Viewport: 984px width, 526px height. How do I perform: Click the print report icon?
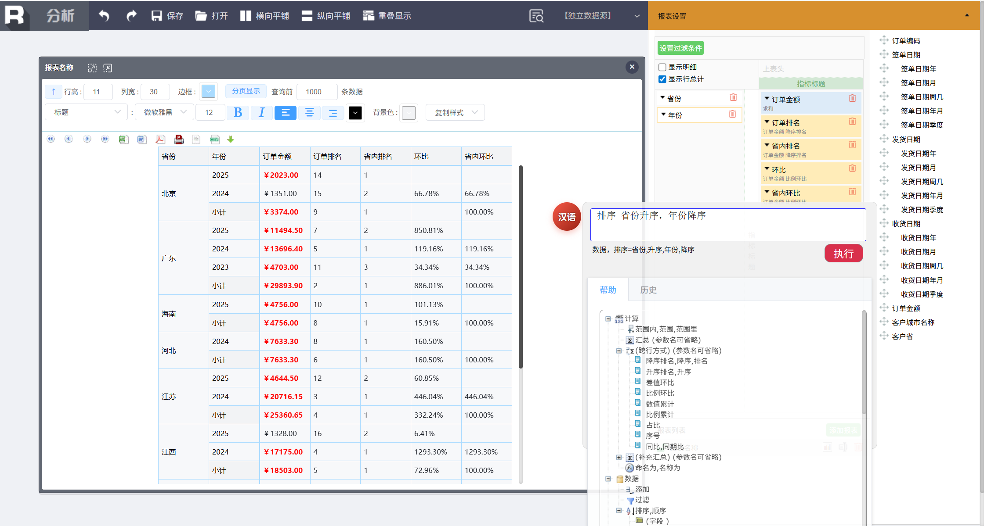coord(178,140)
